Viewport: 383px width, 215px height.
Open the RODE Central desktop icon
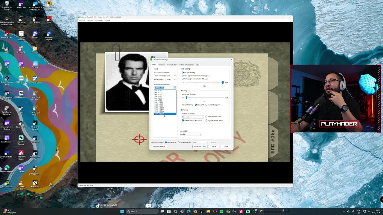(x=21, y=79)
